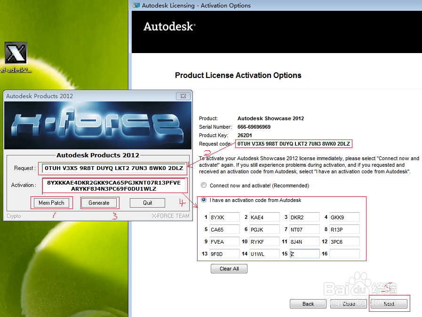The height and width of the screenshot is (317, 422).
Task: Click the Autodesk Licensing window title icon
Action: [136, 5]
